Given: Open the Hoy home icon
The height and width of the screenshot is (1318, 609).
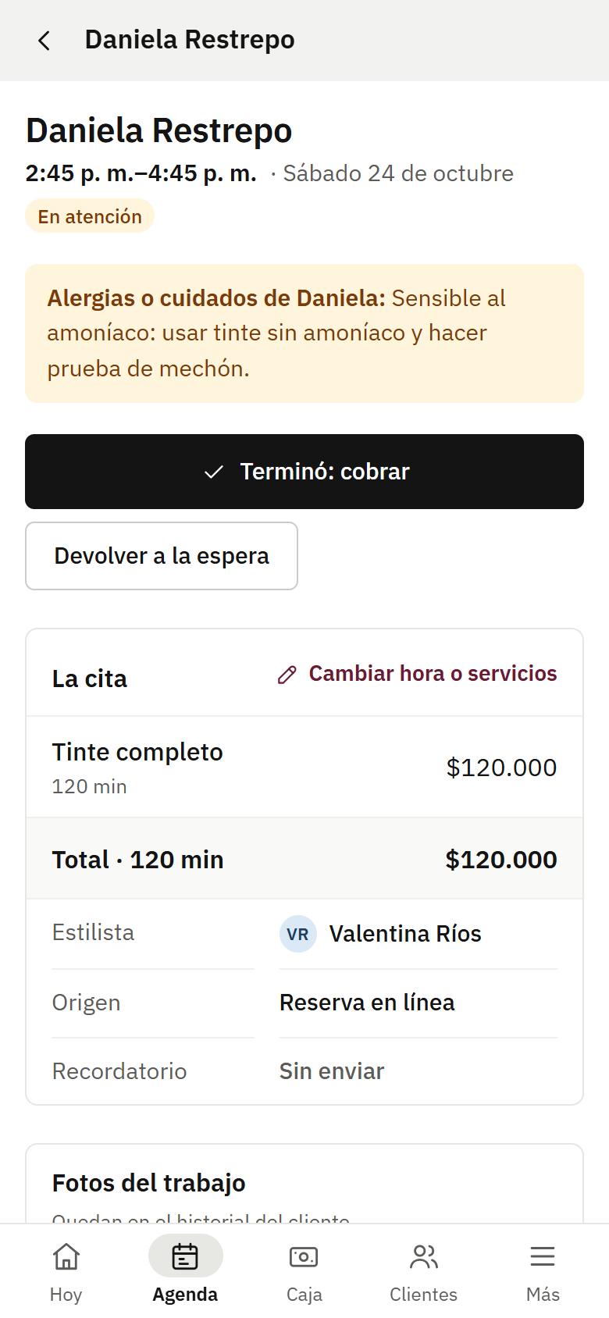Looking at the screenshot, I should [66, 1256].
